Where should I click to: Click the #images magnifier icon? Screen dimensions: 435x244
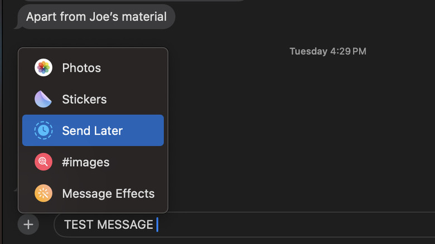pos(43,163)
